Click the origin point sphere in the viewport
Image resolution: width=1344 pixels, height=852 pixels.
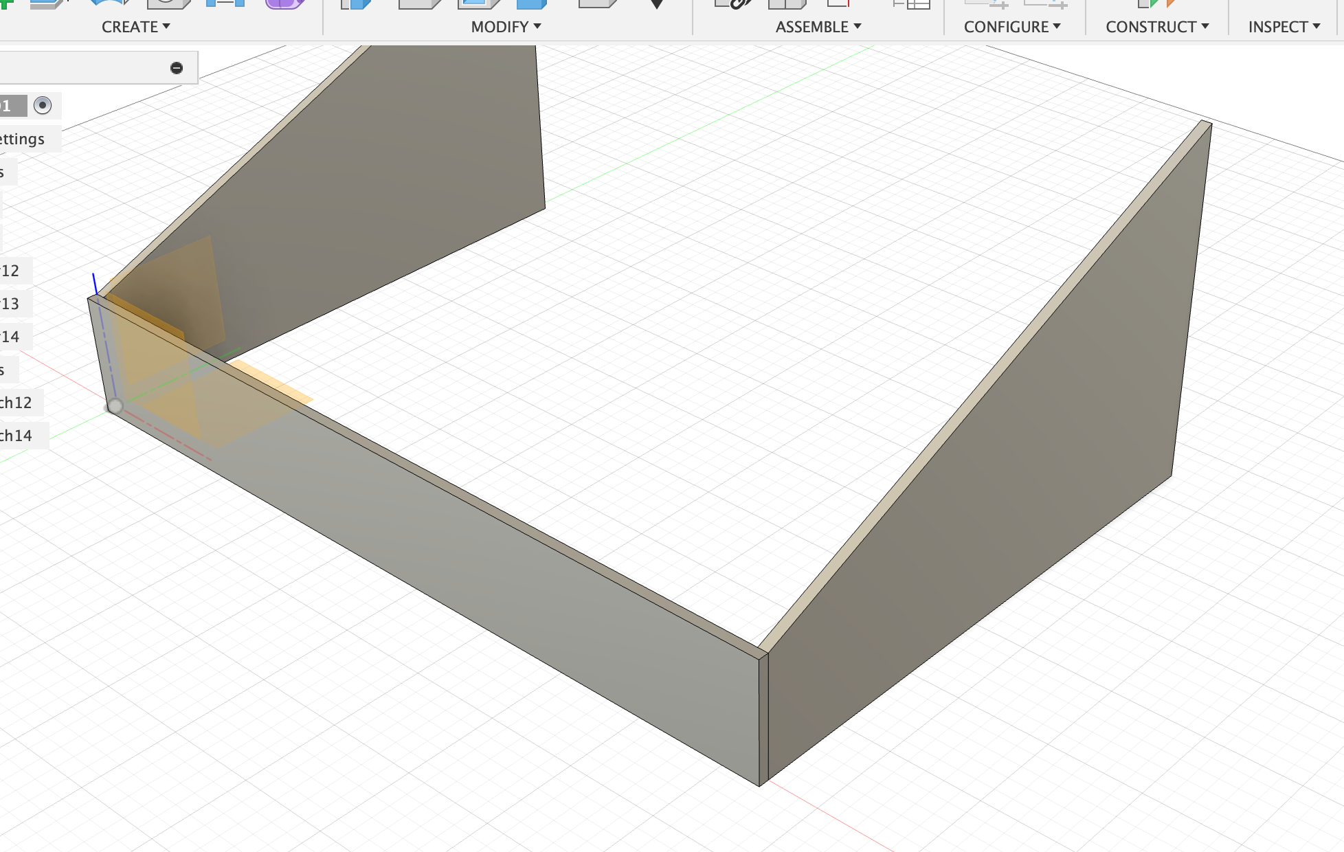pos(115,406)
